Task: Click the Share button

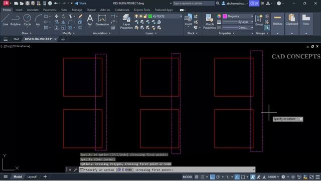Action: (x=80, y=4)
